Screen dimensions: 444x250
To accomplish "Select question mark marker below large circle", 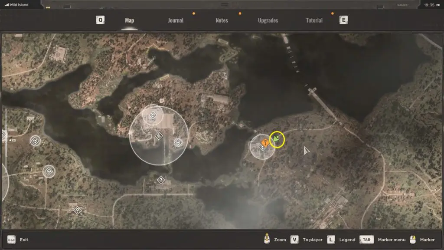I will (161, 179).
